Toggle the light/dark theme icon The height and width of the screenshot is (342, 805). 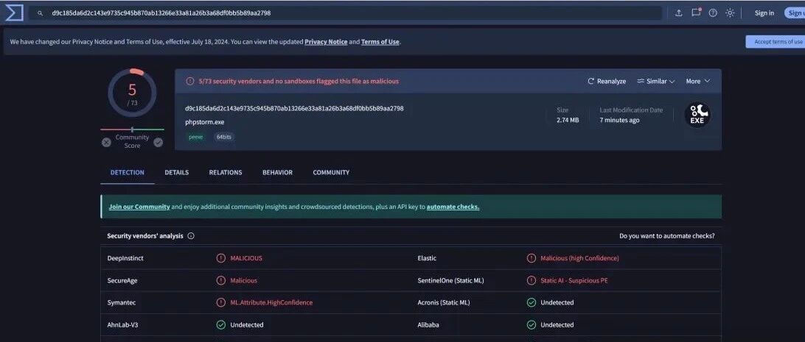coord(730,13)
